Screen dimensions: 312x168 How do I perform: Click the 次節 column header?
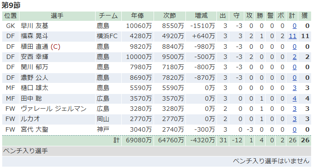[x=169, y=16]
